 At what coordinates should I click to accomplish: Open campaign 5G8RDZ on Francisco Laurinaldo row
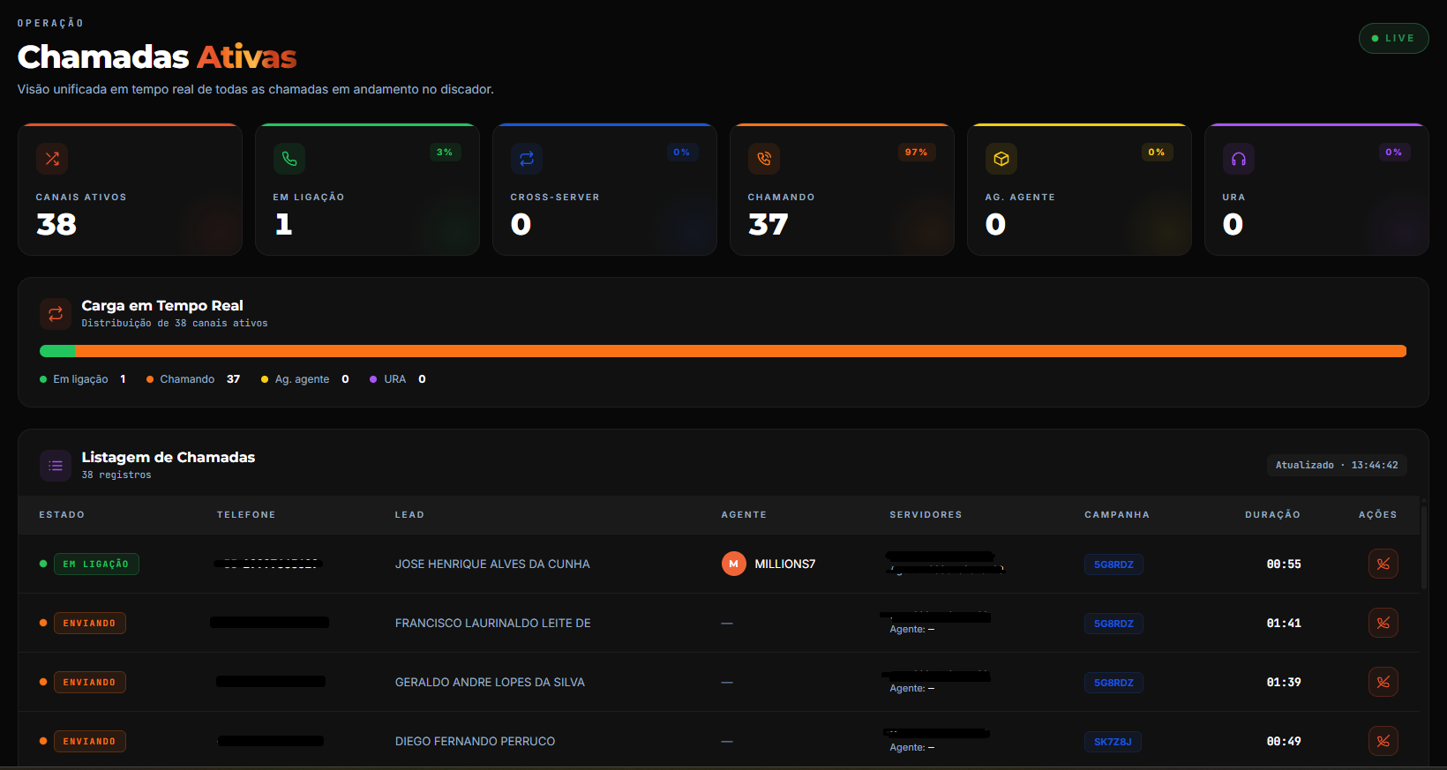1113,624
